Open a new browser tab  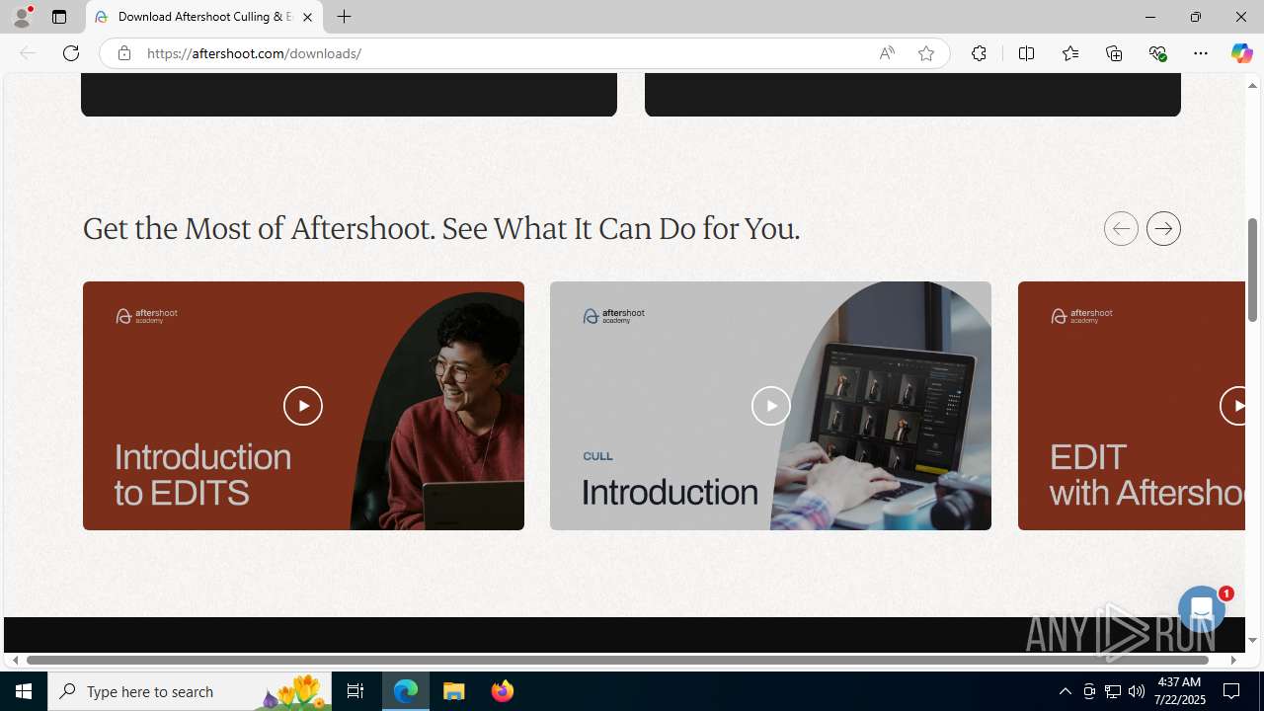pos(344,17)
